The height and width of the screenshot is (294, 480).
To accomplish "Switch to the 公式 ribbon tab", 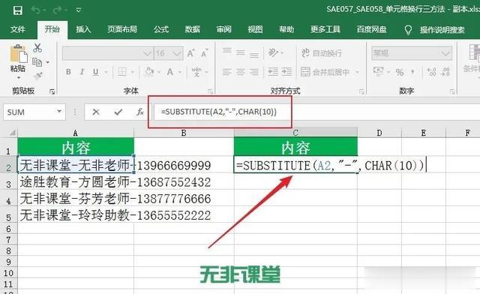I will tap(161, 29).
